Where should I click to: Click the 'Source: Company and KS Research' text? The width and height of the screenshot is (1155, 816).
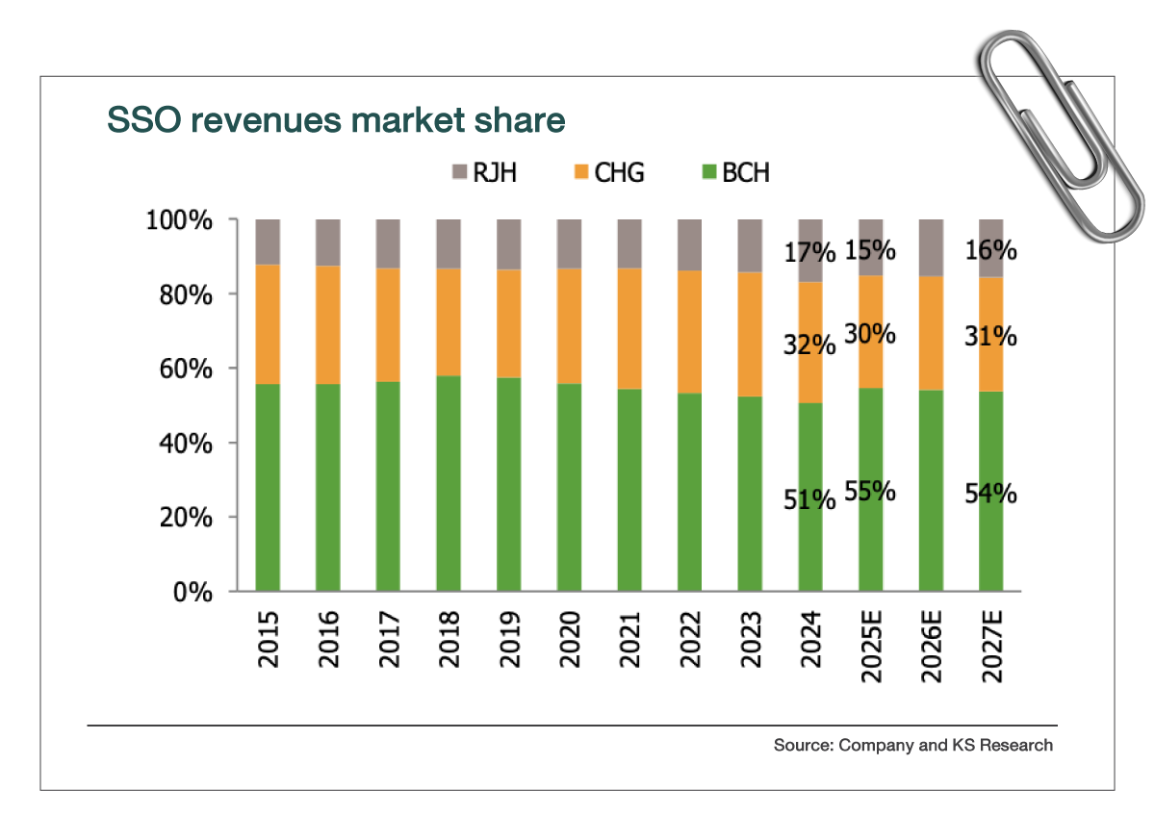click(x=912, y=745)
